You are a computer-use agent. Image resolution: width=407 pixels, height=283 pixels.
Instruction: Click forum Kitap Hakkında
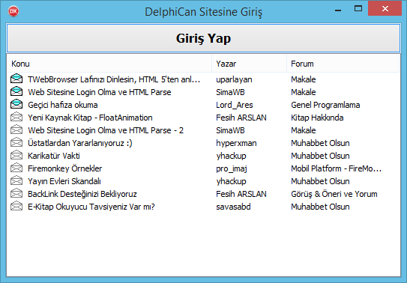(317, 118)
